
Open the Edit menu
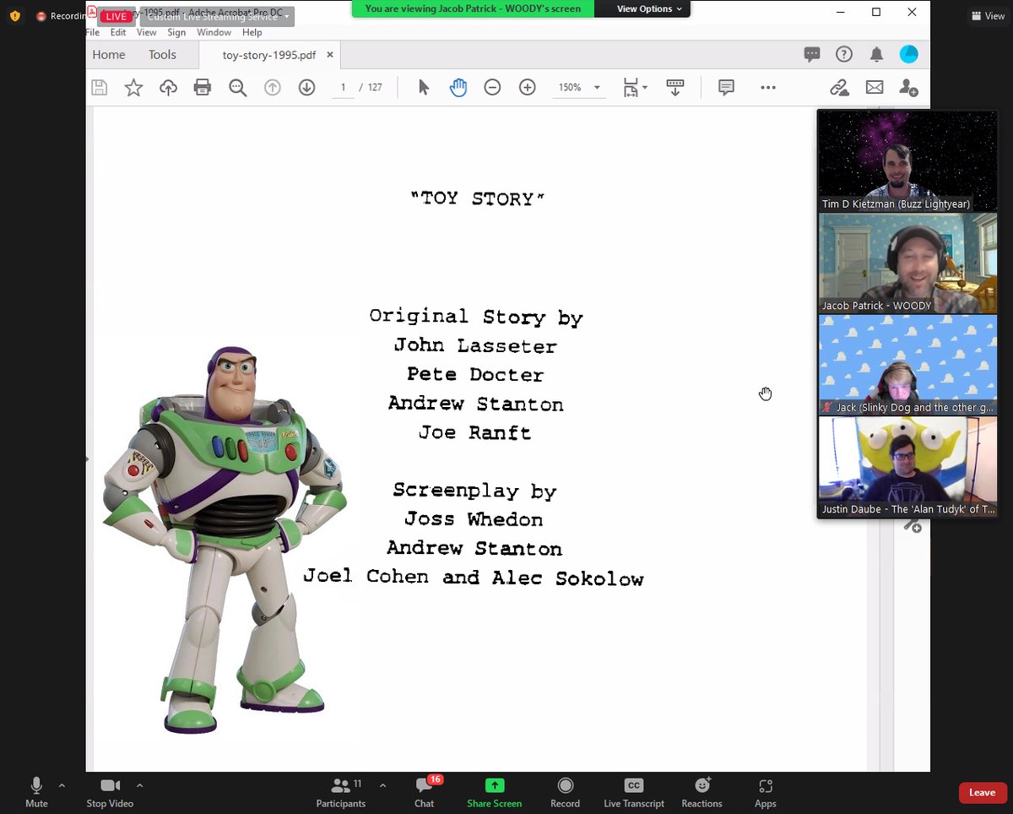point(118,32)
